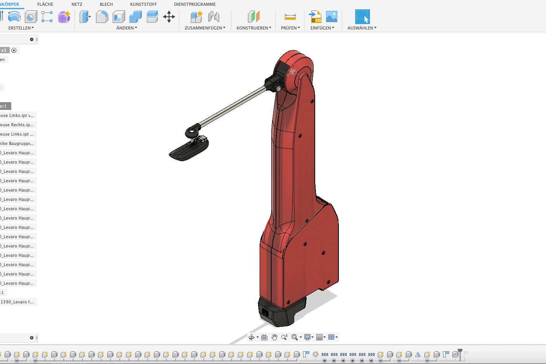Open the ÄNDERN dropdown menu
Screen dimensions: 546x364
(127, 28)
